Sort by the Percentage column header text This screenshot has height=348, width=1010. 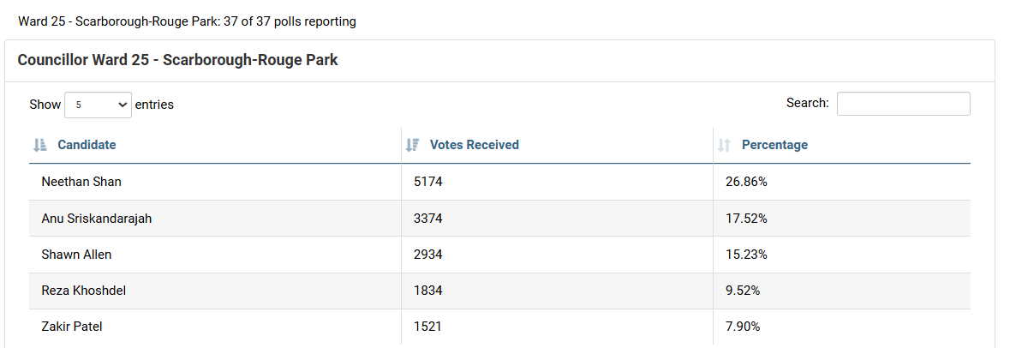pyautogui.click(x=774, y=145)
